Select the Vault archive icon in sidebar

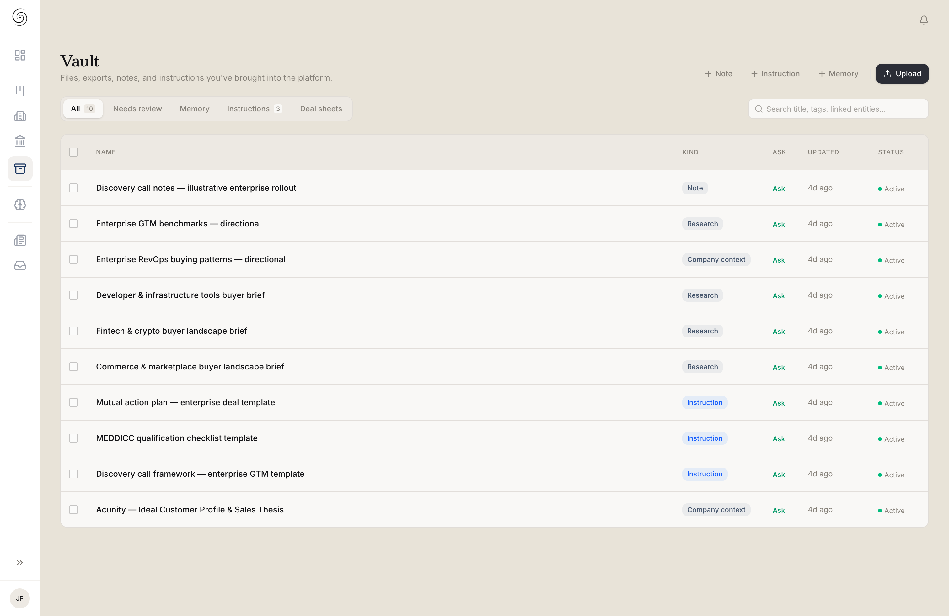pos(20,168)
